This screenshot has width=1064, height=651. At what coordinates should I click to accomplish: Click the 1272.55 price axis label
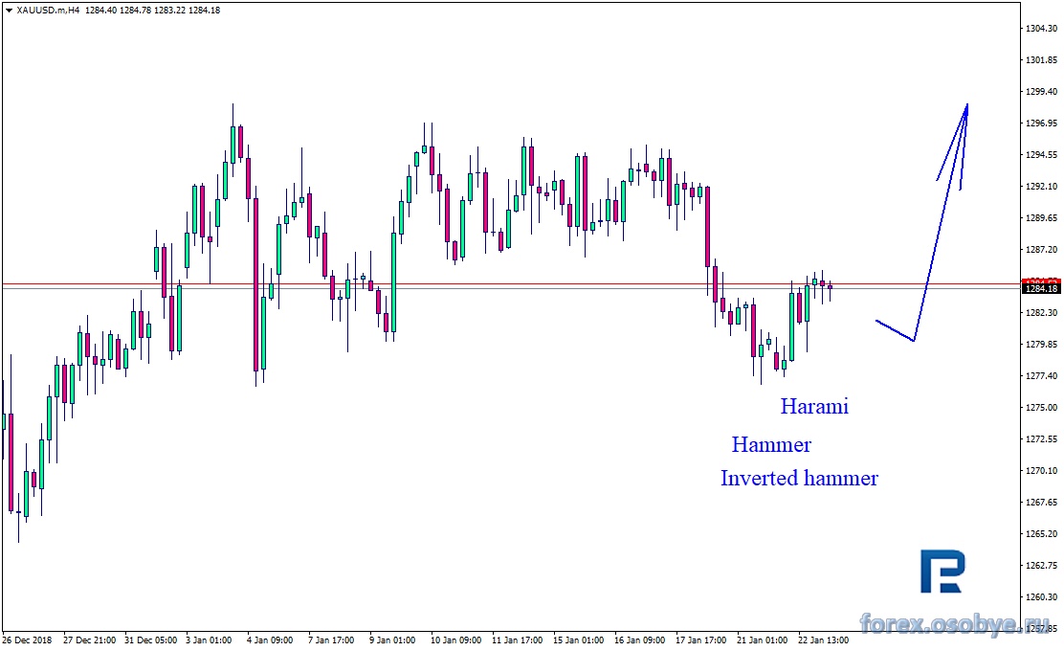pos(1042,439)
